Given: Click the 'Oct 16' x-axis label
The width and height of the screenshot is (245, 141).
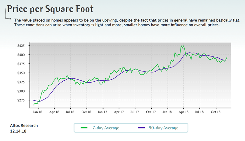Looking at the screenshot, I should point(86,112).
